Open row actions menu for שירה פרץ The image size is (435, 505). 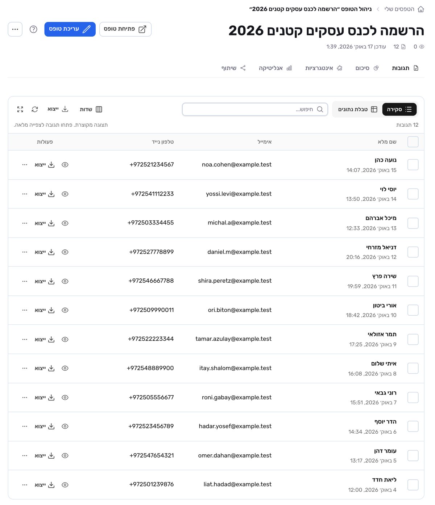tap(25, 281)
